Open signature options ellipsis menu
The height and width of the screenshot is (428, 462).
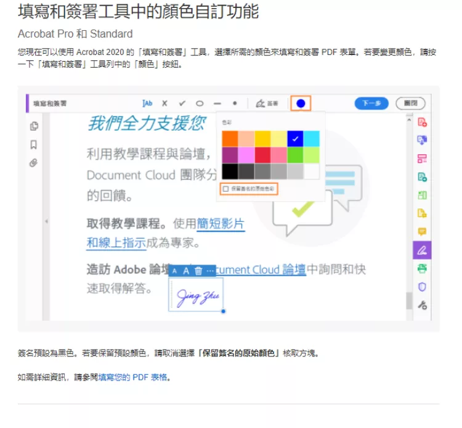pos(210,271)
